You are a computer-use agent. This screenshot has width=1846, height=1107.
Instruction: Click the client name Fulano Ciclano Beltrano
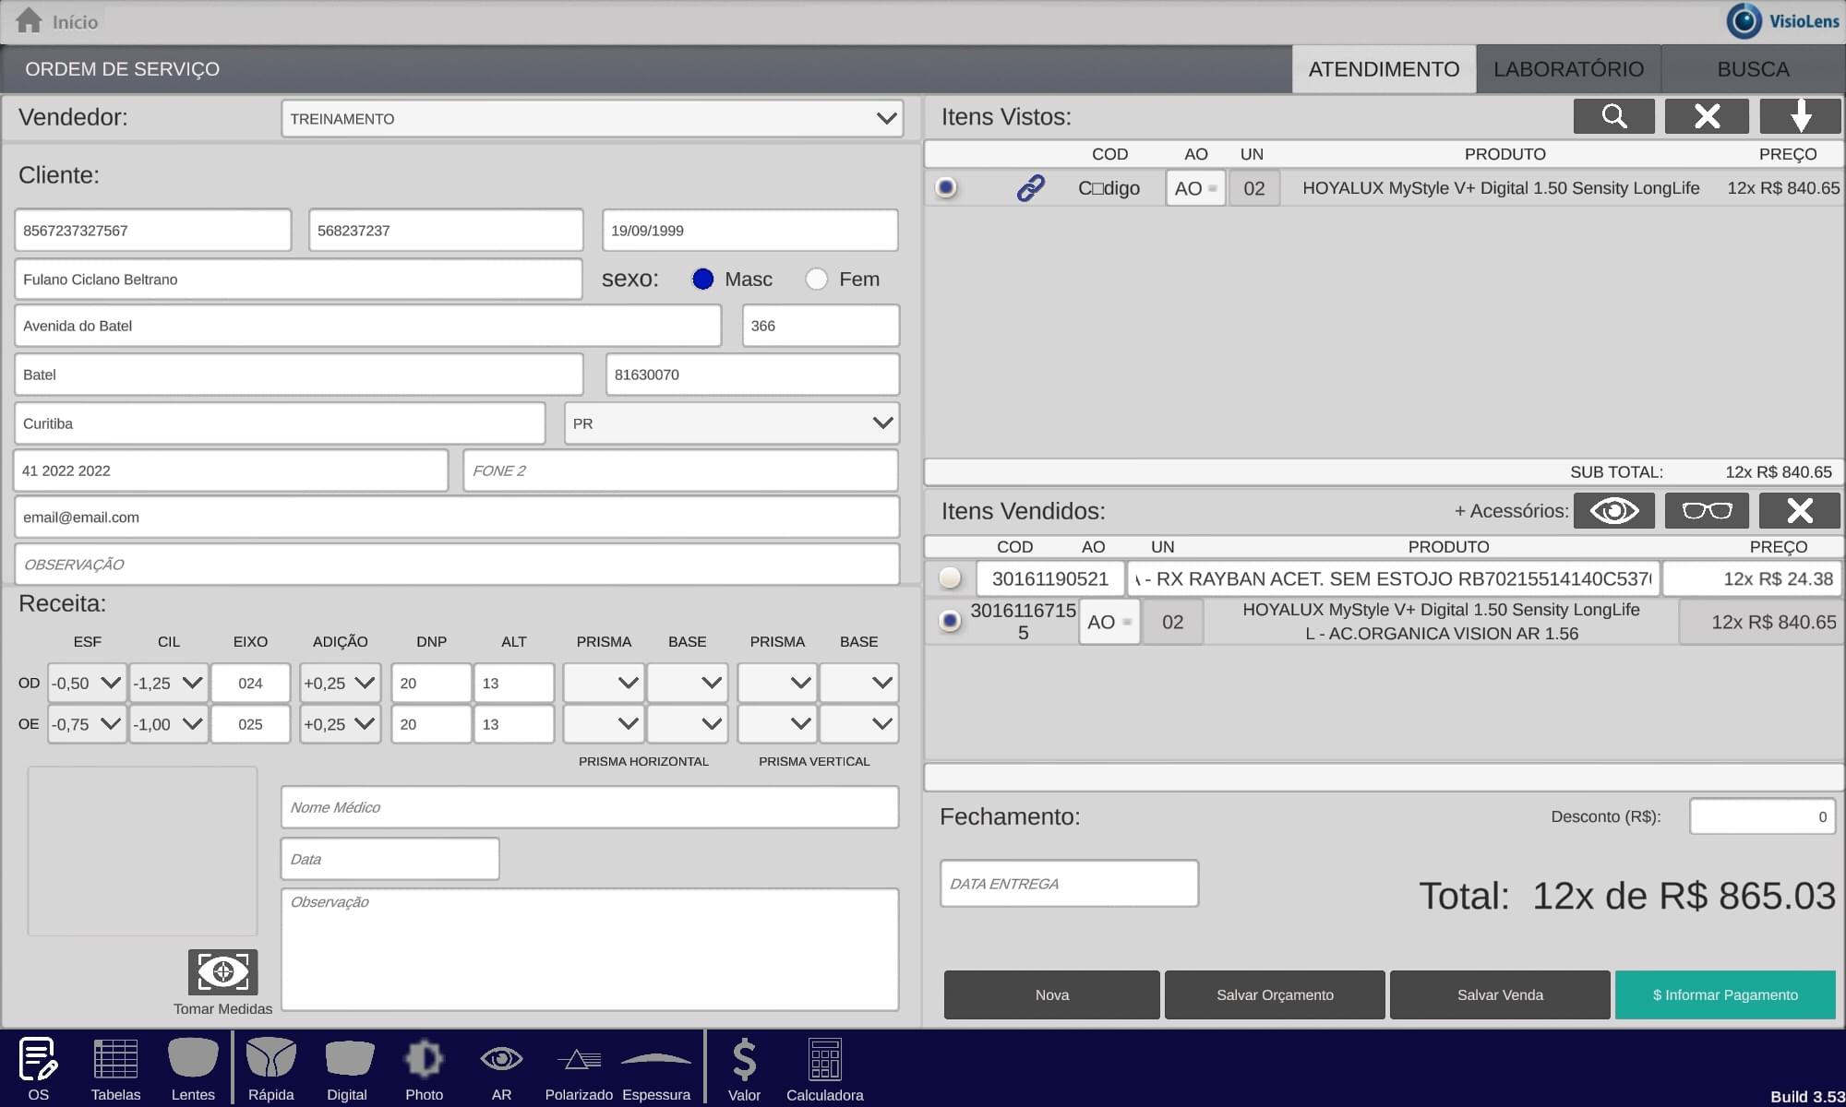pyautogui.click(x=298, y=279)
